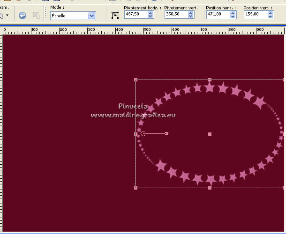This screenshot has height=234, width=286.
Task: Click the 500 mark on horizontal ruler
Action: tap(147, 29)
